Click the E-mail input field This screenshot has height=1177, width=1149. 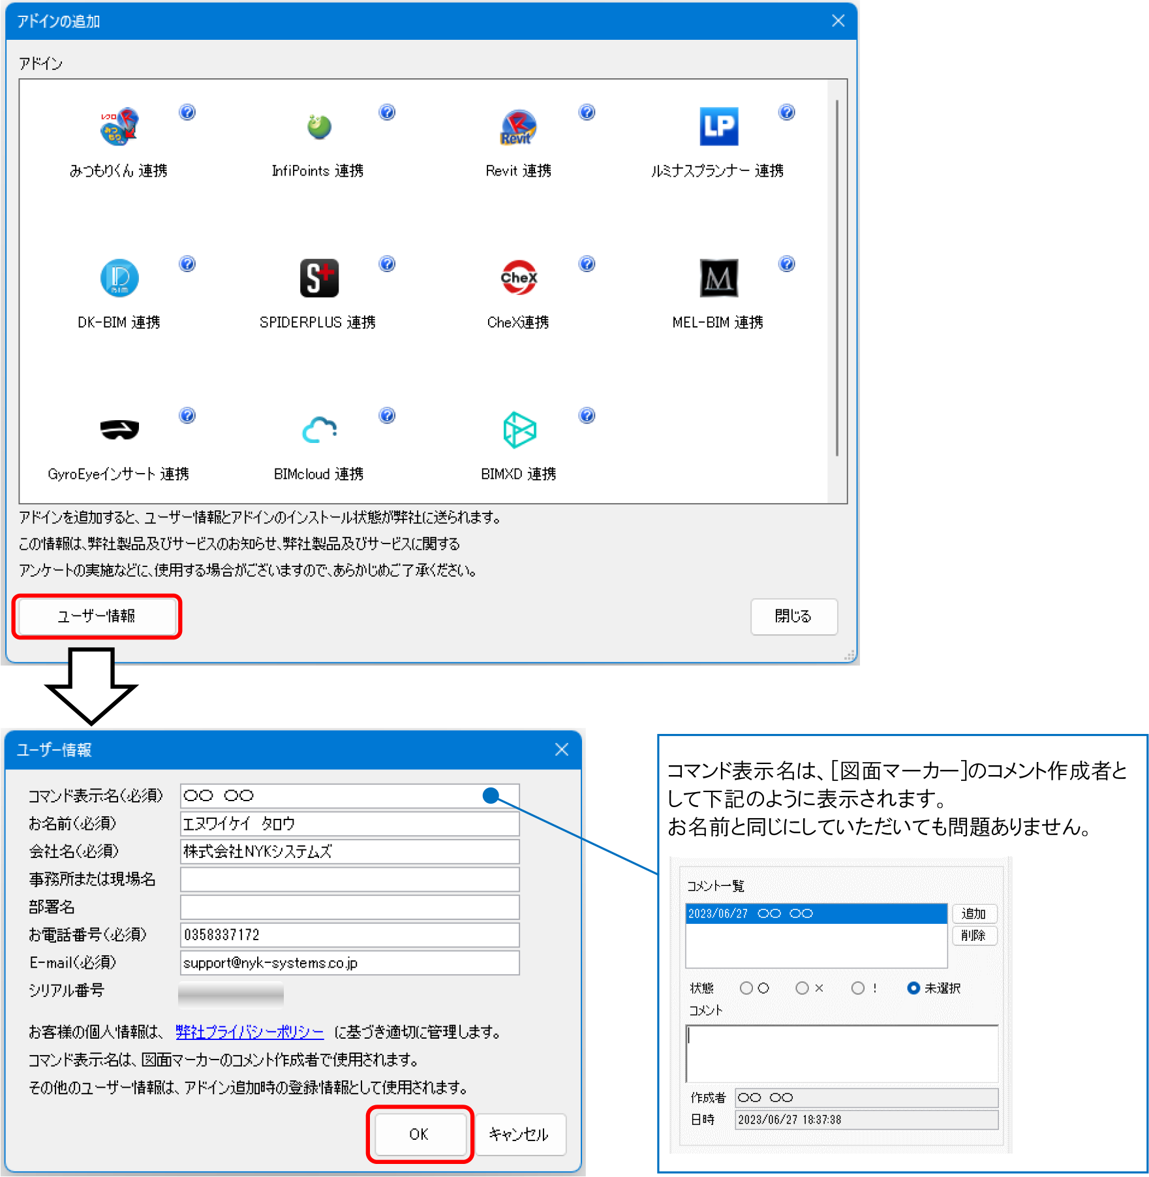(x=350, y=963)
